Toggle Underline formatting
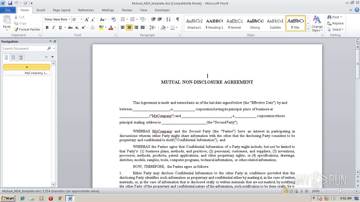The height and width of the screenshot is (202, 360). [60, 27]
